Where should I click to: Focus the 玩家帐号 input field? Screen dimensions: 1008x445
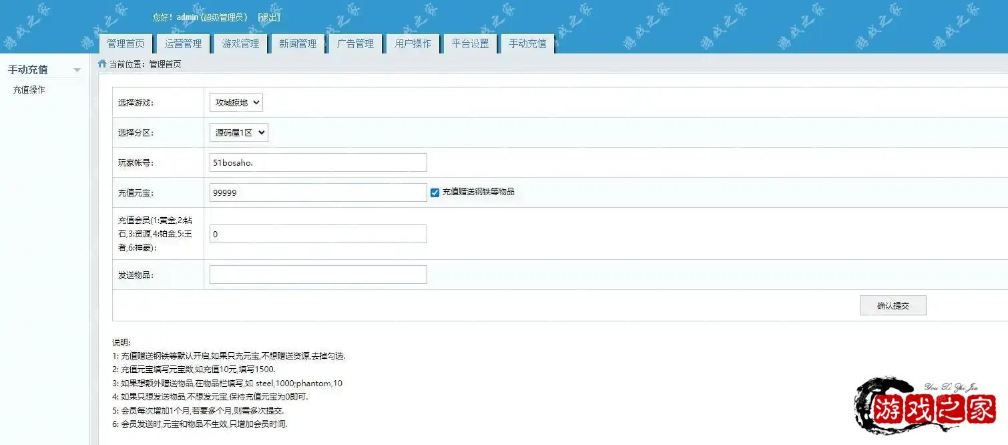[318, 162]
